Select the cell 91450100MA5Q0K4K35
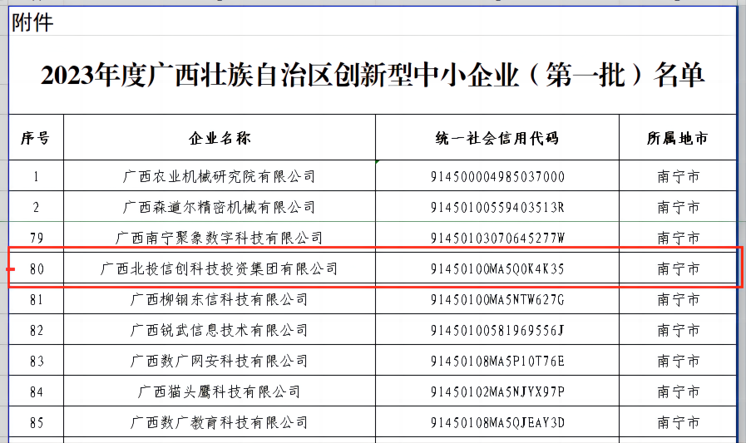Viewport: 746px width, 443px height. (497, 268)
